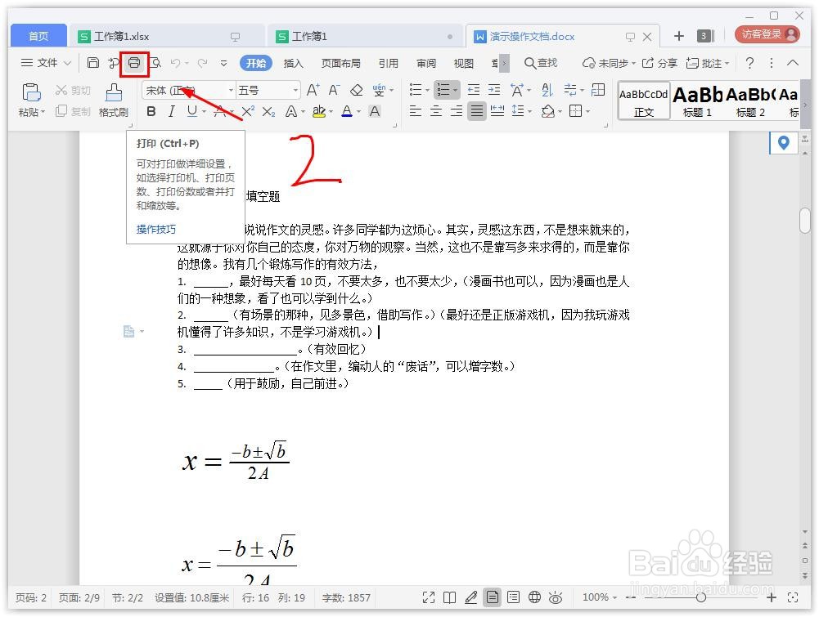The image size is (819, 617).
Task: Expand the underline style dropdown arrow
Action: coord(205,111)
